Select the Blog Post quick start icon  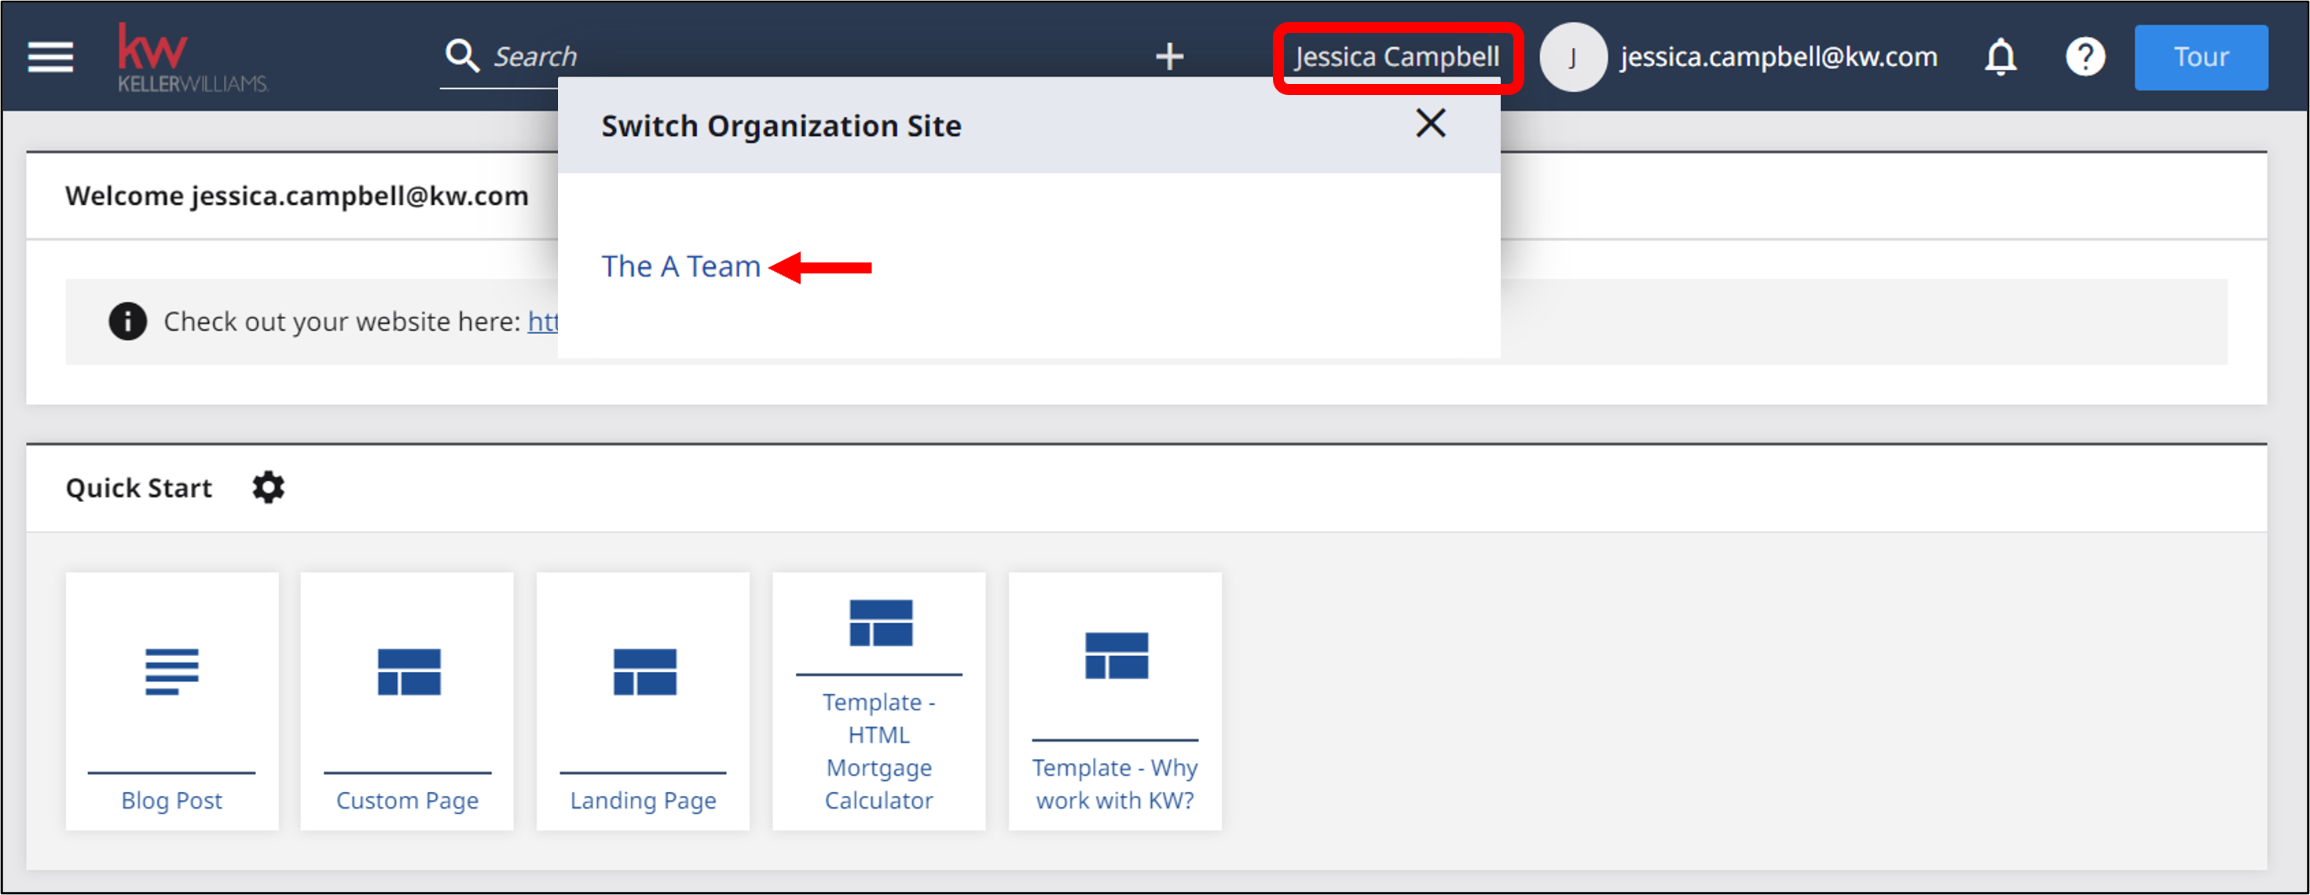click(x=171, y=700)
